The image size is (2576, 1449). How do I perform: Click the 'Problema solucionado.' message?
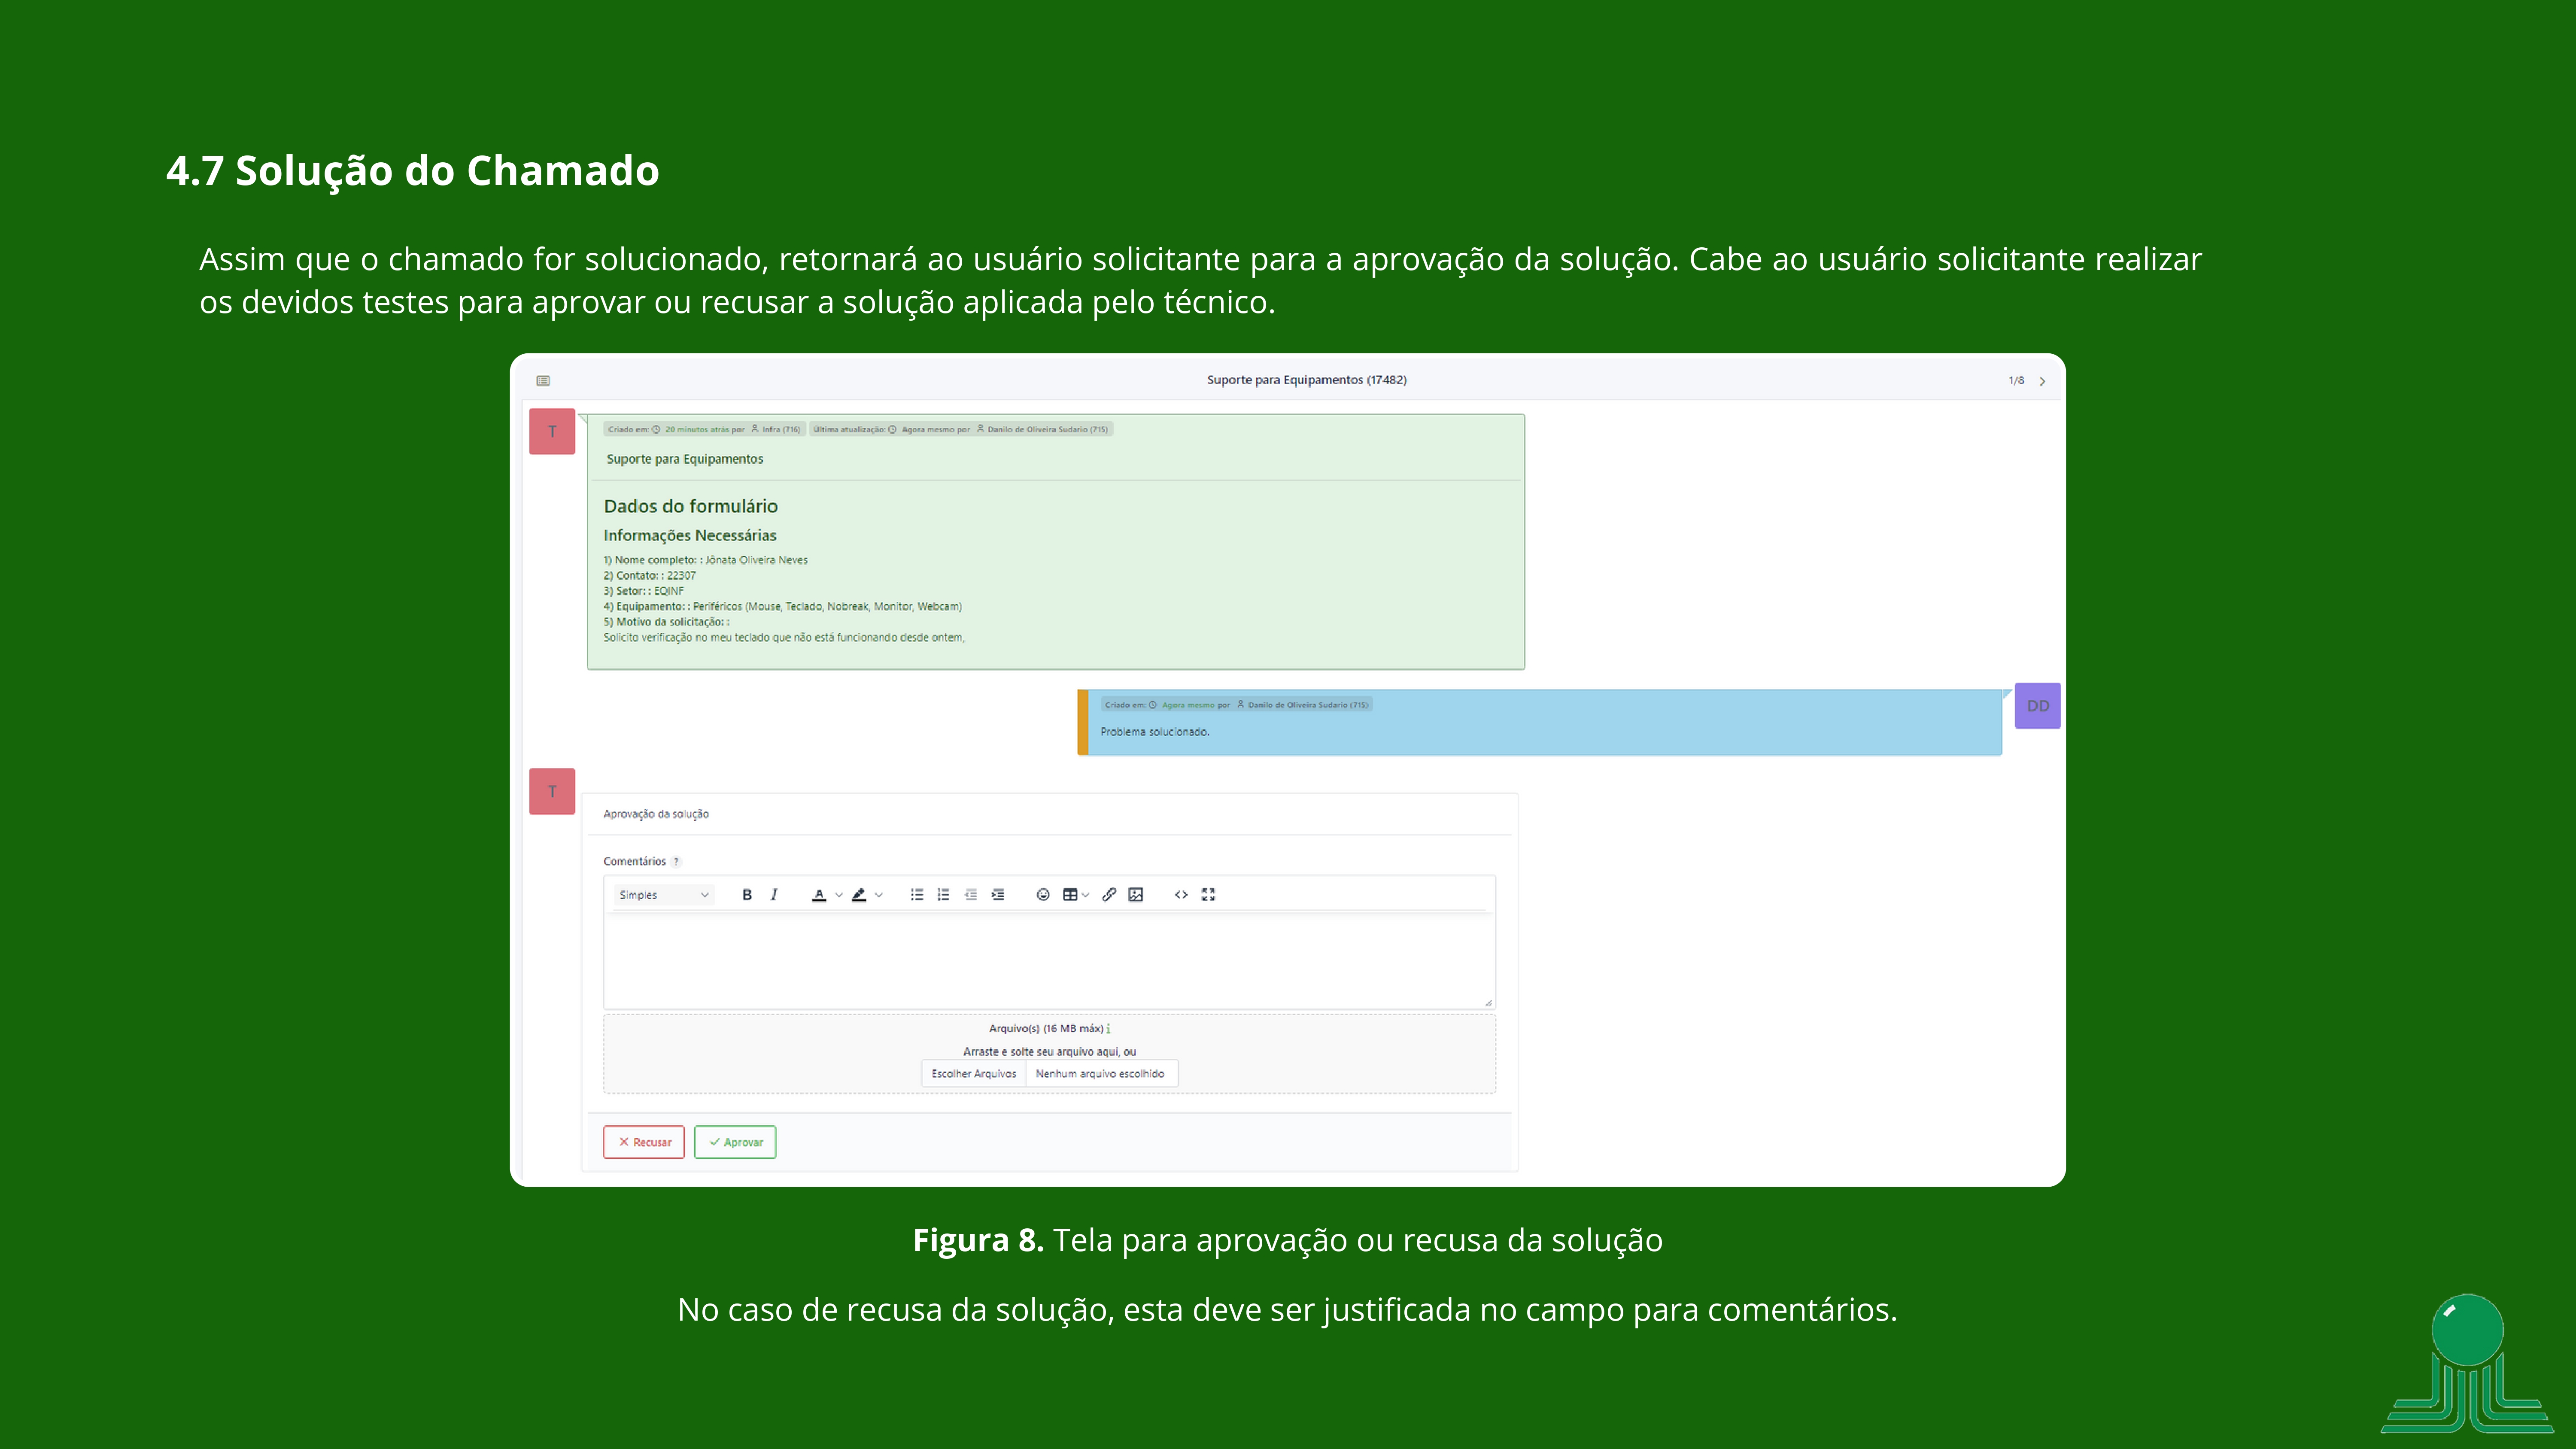[1155, 732]
